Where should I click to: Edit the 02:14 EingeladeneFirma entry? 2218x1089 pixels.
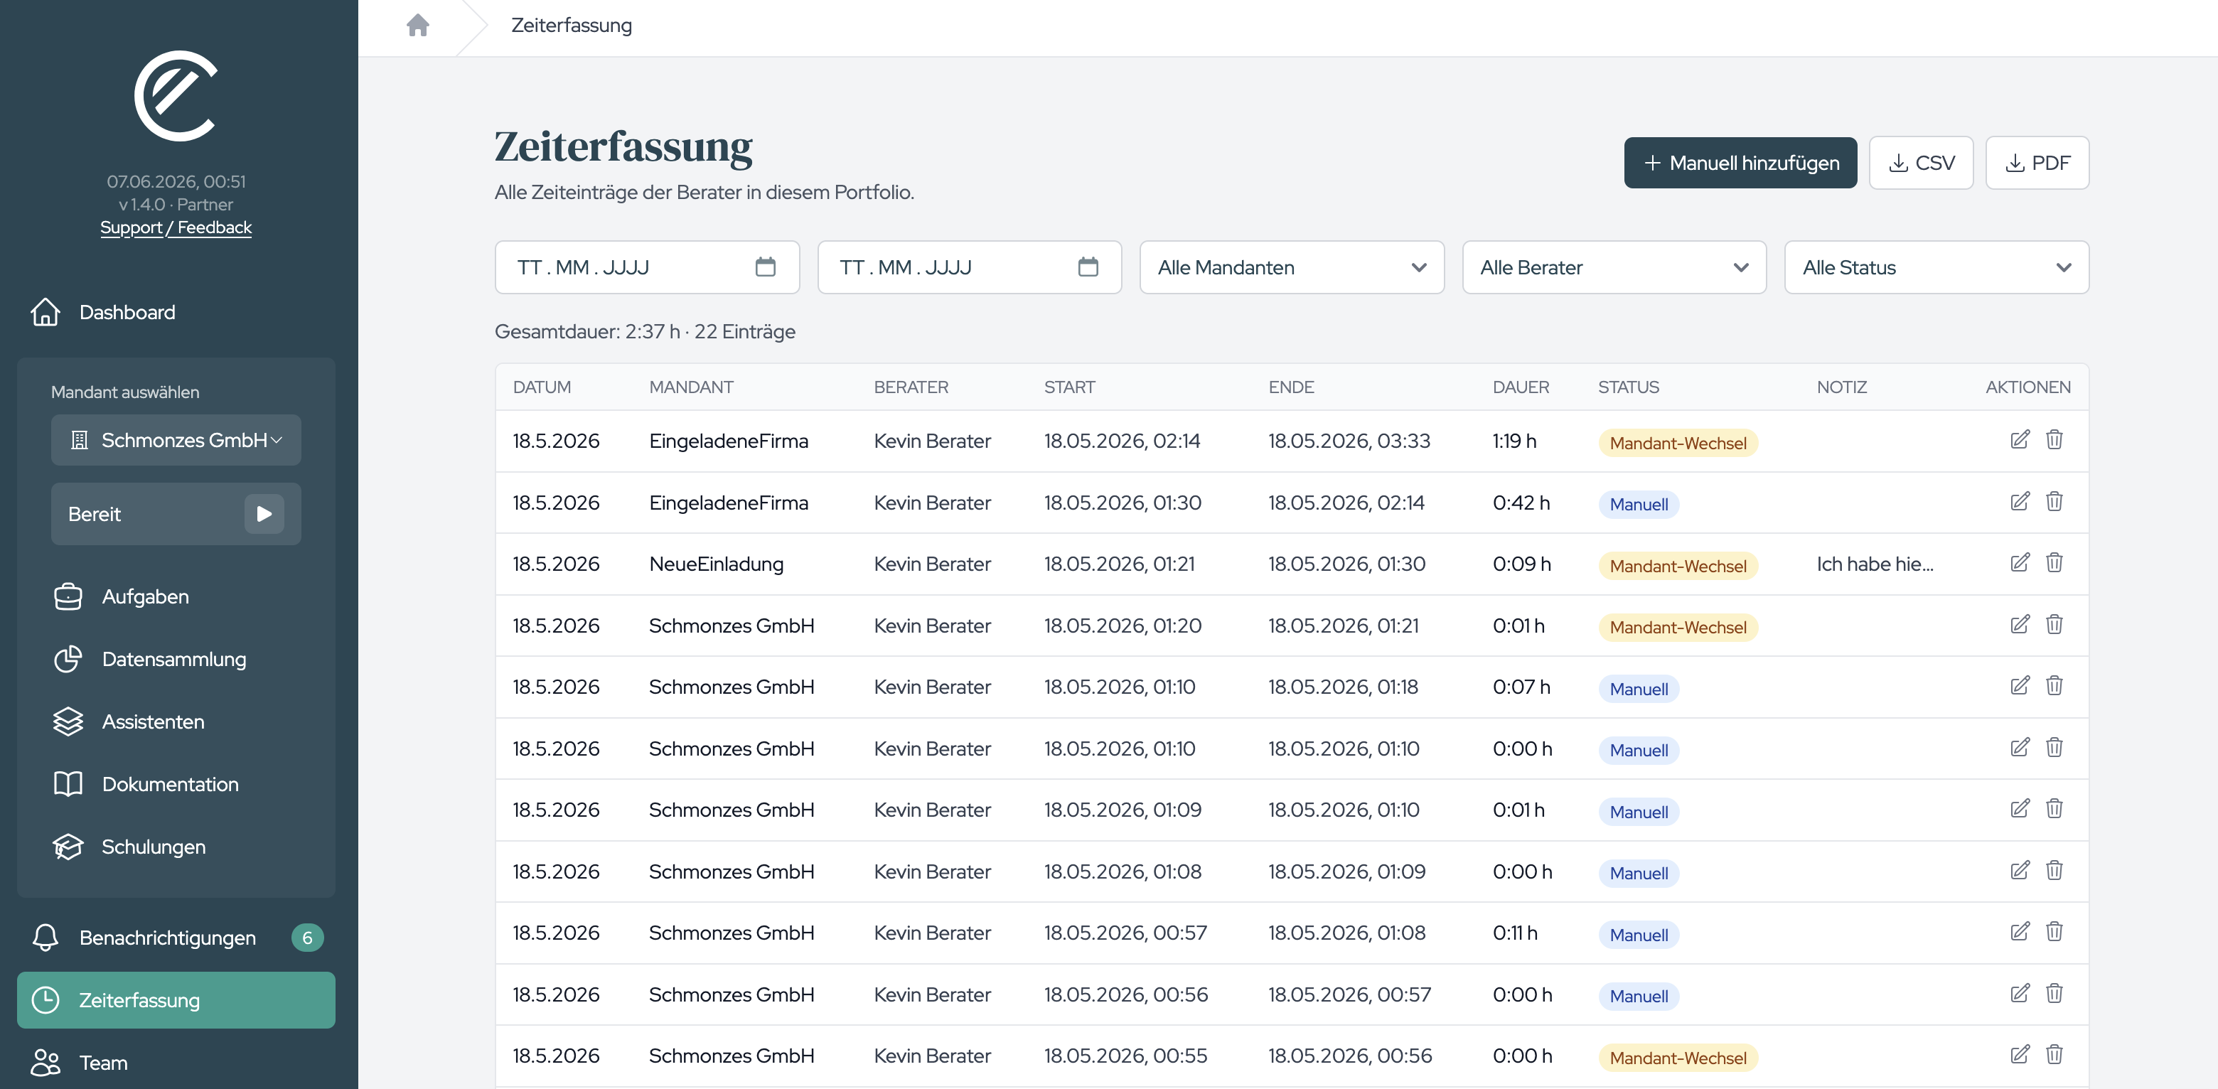(x=2020, y=440)
